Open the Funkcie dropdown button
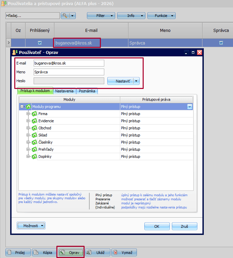 pos(161,16)
